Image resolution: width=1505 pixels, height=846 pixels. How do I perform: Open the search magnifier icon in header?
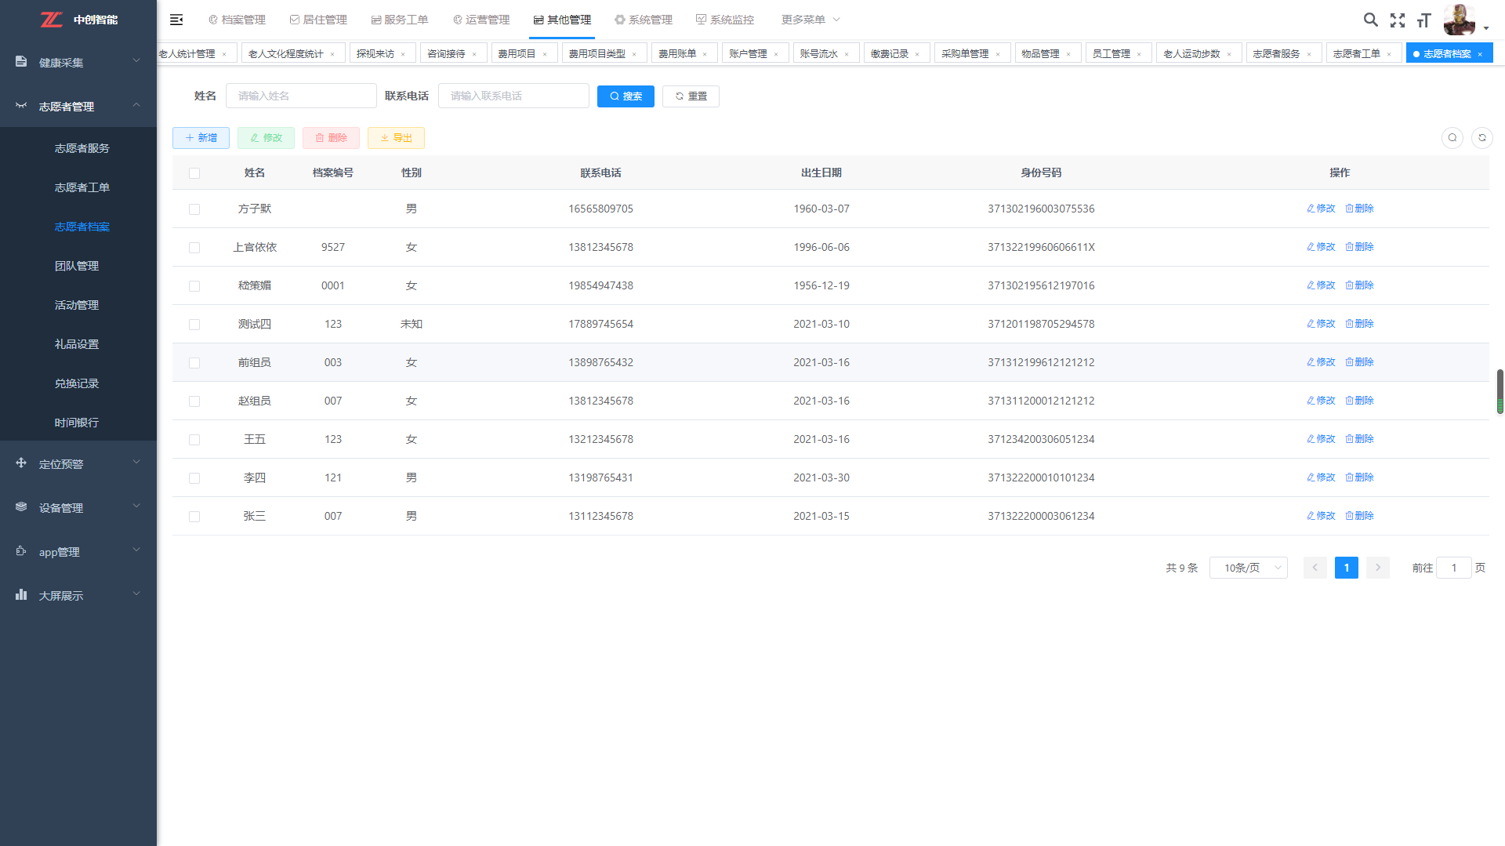1370,20
